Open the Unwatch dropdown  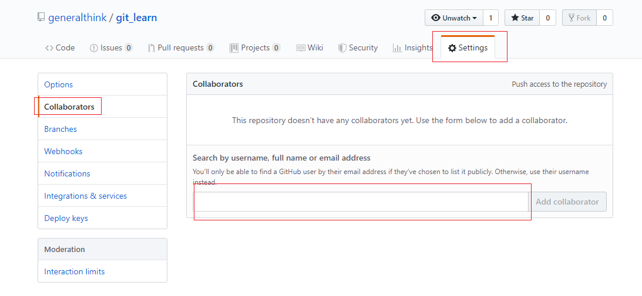[454, 18]
